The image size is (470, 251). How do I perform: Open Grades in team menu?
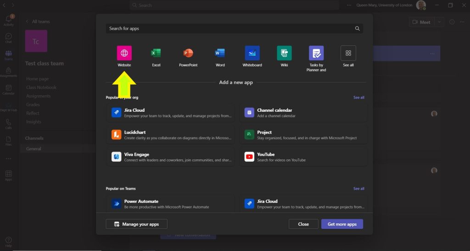33,105
